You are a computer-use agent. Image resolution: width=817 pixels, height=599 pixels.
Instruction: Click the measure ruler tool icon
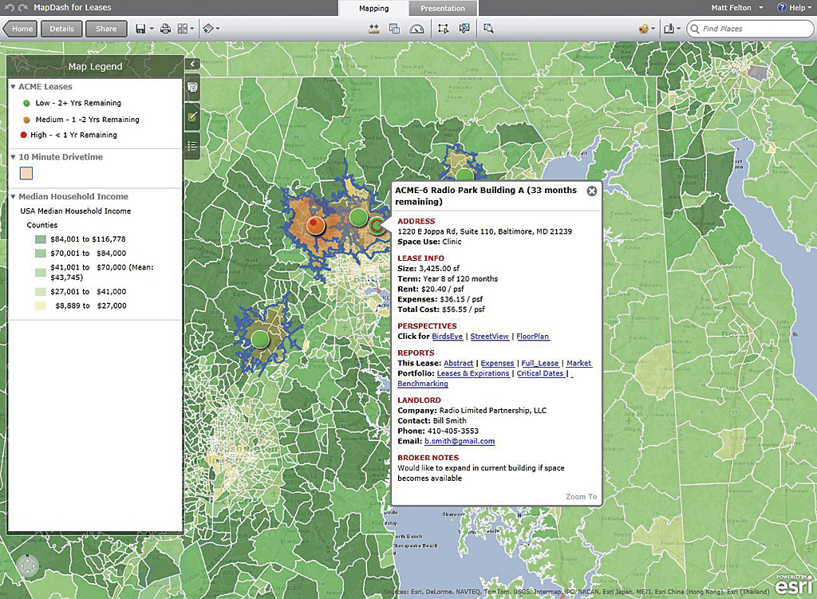tap(373, 29)
